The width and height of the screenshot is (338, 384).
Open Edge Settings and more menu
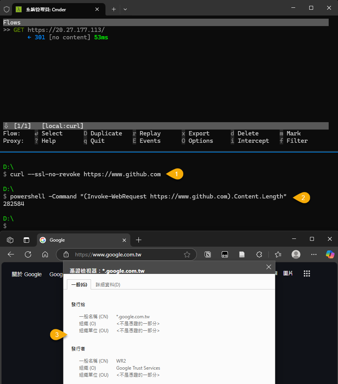[x=314, y=254]
